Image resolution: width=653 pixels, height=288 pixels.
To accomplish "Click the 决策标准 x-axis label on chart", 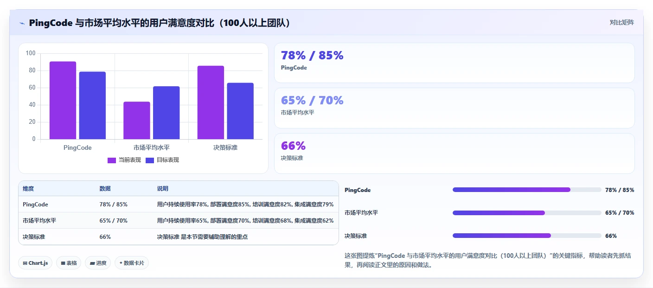I will click(225, 147).
